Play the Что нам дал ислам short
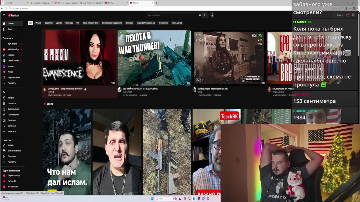This screenshot has width=360, height=202. click(67, 151)
